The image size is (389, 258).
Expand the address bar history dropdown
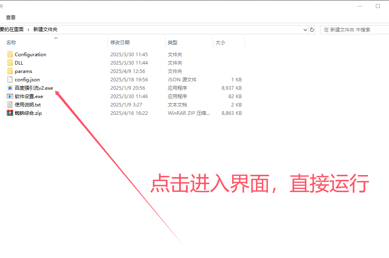pyautogui.click(x=305, y=30)
